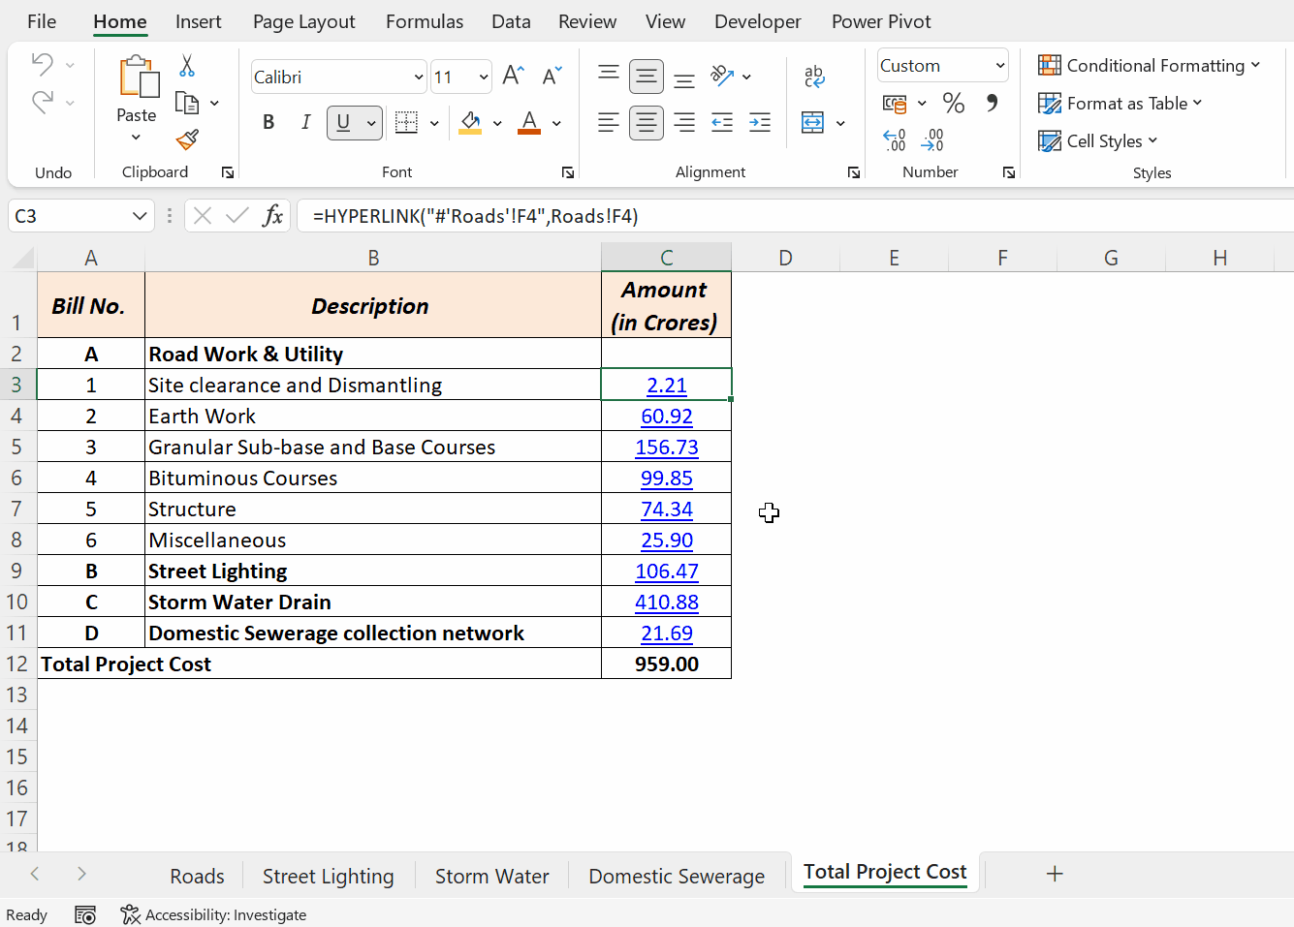Image resolution: width=1294 pixels, height=927 pixels.
Task: Click the Increase Indent icon
Action: (x=760, y=123)
